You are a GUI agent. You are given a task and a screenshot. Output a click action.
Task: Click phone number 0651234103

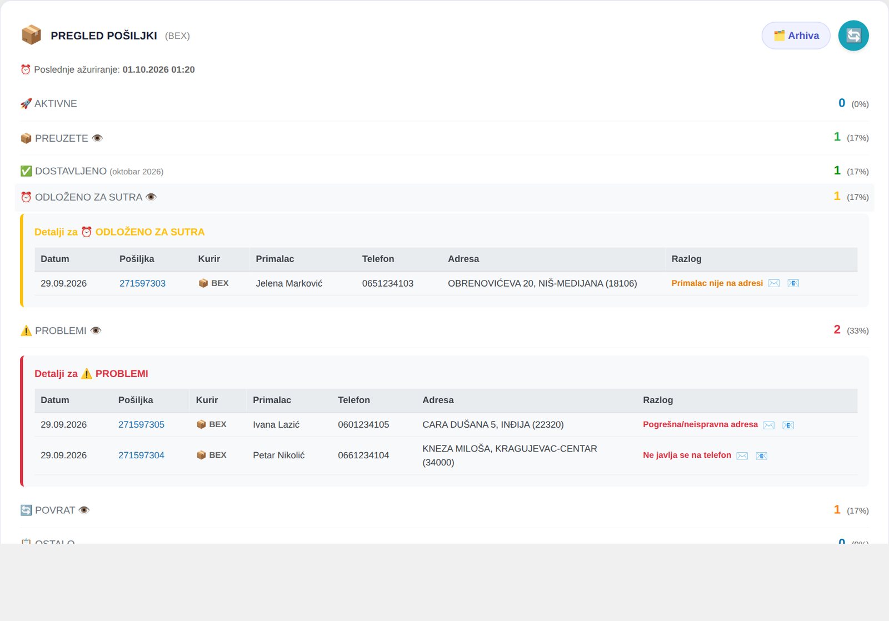[388, 283]
